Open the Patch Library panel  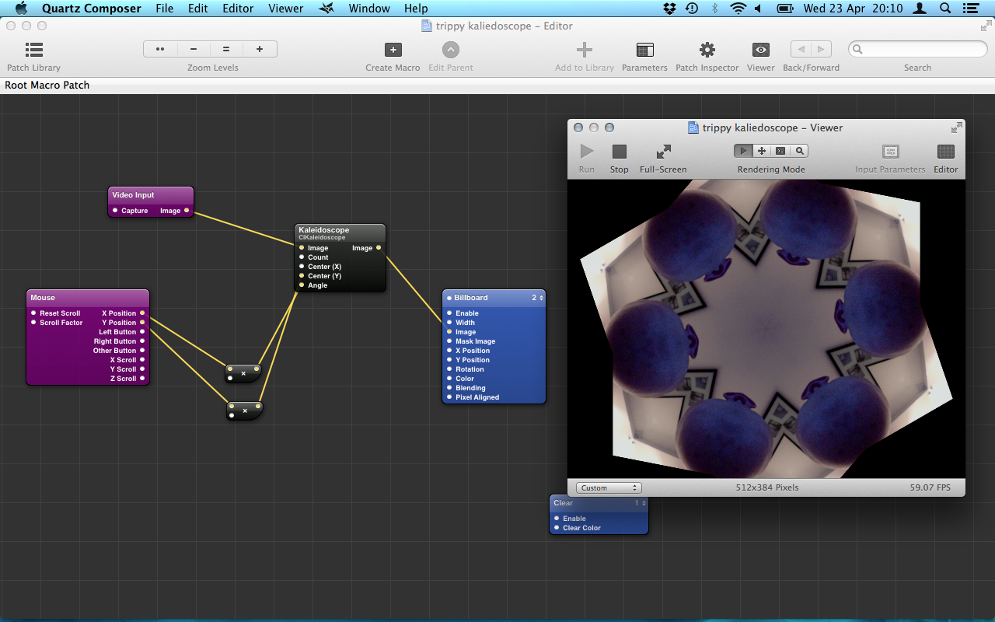[33, 51]
